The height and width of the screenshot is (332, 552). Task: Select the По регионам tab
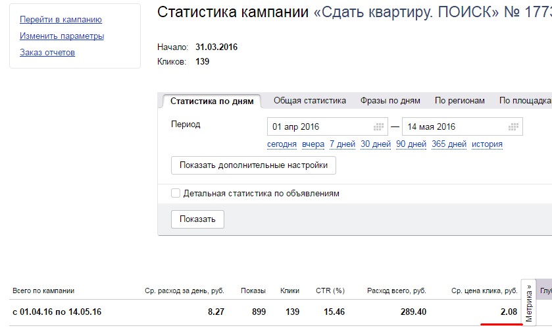460,101
